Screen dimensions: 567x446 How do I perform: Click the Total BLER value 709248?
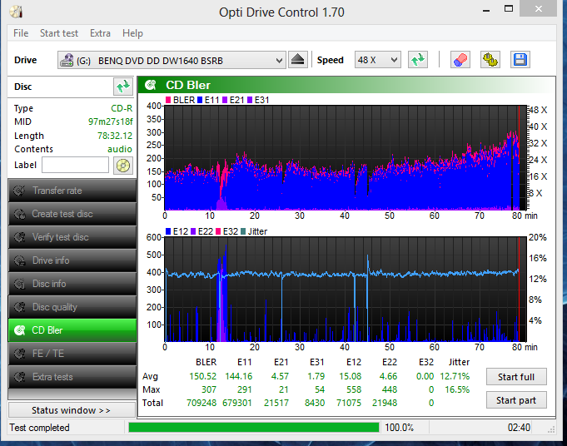(201, 403)
